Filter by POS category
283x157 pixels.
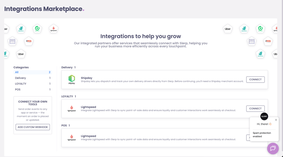pos(33,89)
